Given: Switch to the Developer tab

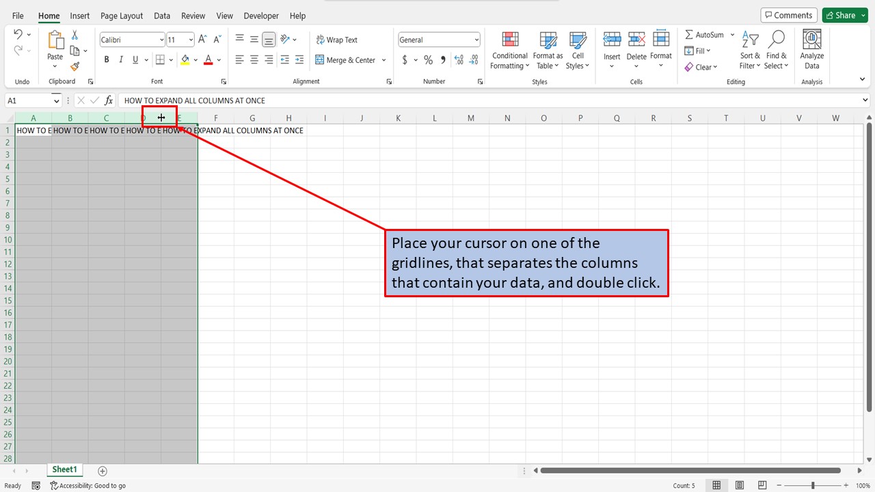Looking at the screenshot, I should pyautogui.click(x=260, y=15).
